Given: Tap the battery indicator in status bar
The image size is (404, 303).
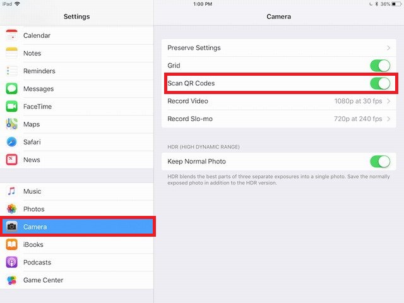Looking at the screenshot, I should 395,4.
